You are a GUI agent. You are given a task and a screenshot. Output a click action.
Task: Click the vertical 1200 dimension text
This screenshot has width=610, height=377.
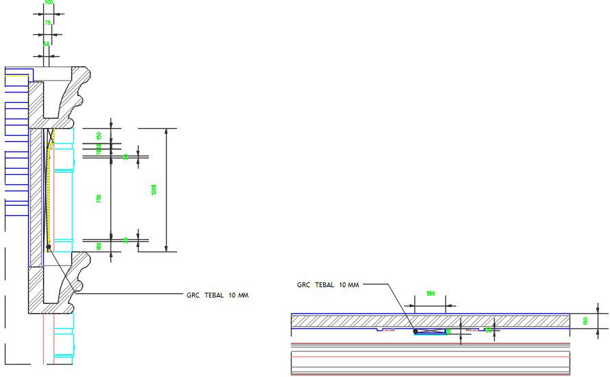pos(153,191)
